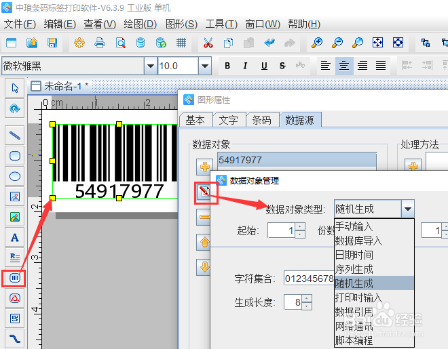The width and height of the screenshot is (448, 349).
Task: Open the 帮助(H) menu
Action: point(304,24)
